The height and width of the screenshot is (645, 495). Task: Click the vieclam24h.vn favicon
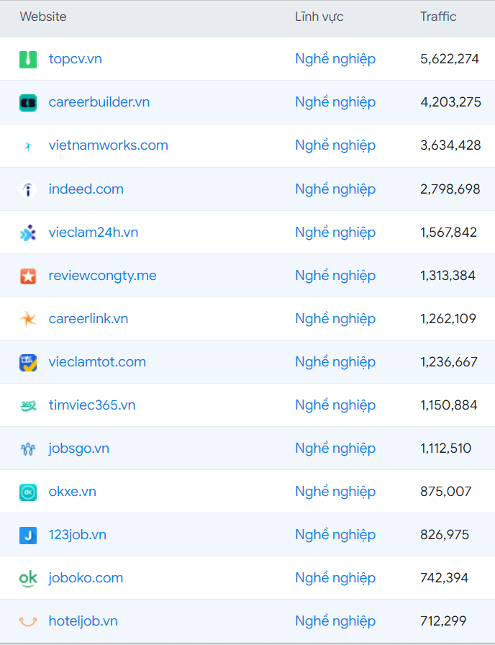point(28,233)
